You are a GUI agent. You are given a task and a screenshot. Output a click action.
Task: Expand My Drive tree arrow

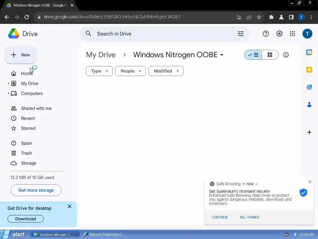pos(8,83)
